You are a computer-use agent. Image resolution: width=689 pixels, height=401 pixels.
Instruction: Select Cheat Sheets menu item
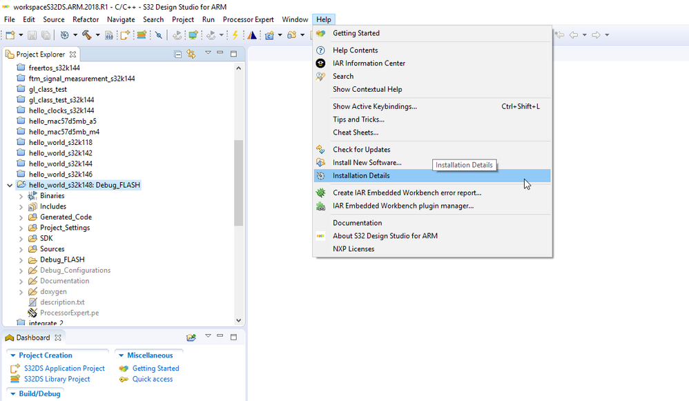tap(432, 133)
